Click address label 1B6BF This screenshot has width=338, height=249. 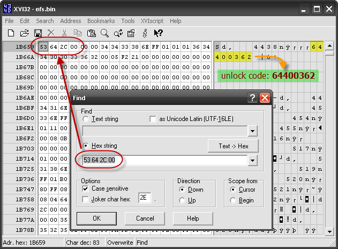click(x=25, y=108)
